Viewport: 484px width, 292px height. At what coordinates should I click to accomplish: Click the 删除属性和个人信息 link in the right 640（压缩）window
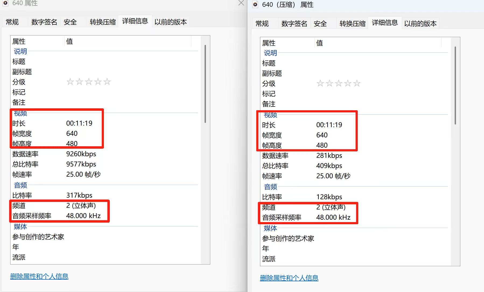tap(289, 278)
